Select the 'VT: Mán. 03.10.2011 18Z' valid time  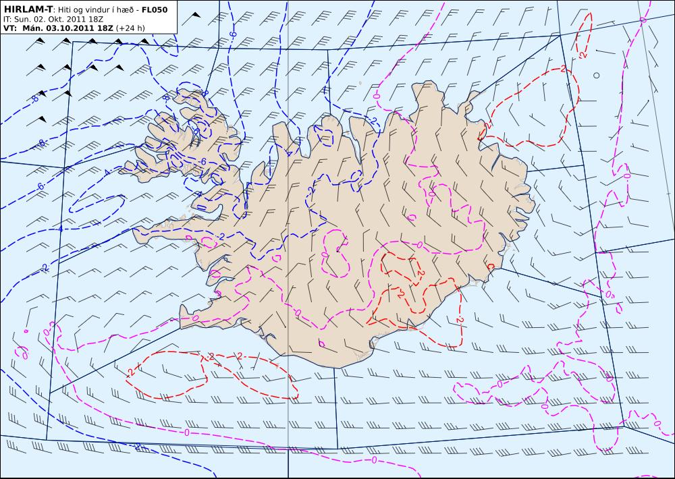pos(58,28)
